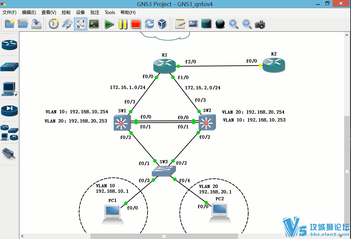The width and height of the screenshot is (351, 239).
Task: Click the VLAN 10: 192.168.10.254 note
Action: pos(77,111)
